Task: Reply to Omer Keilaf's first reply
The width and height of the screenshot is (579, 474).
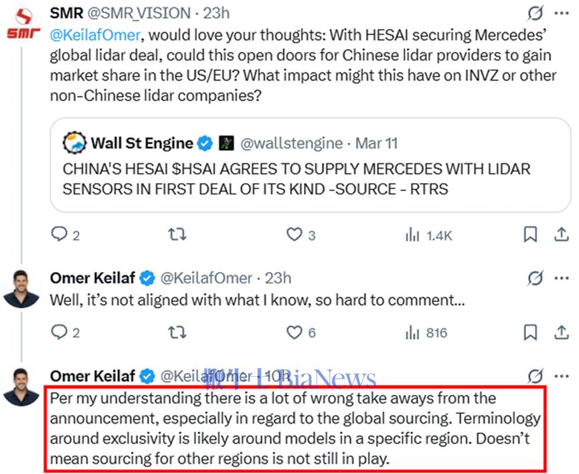Action: (59, 332)
